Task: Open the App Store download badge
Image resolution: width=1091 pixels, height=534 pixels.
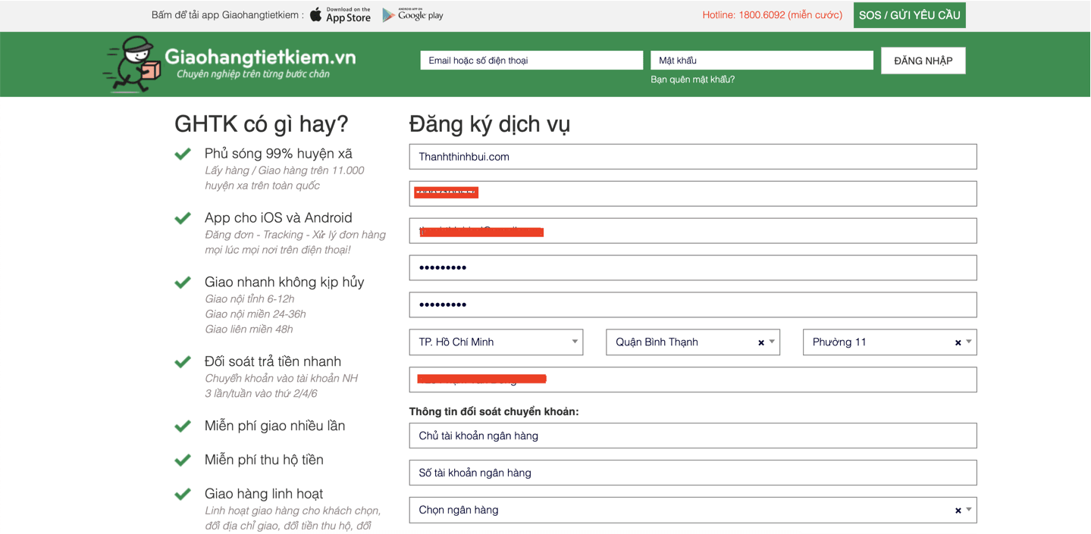Action: coord(340,15)
